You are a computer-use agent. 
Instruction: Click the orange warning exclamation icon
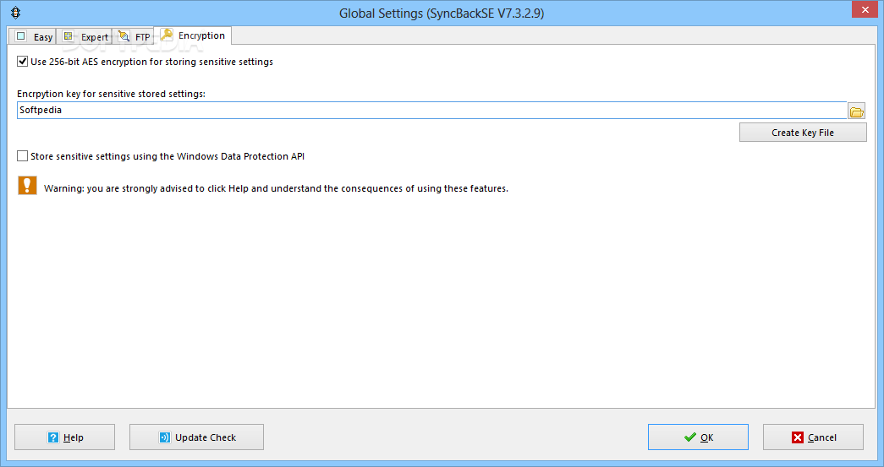(x=27, y=185)
